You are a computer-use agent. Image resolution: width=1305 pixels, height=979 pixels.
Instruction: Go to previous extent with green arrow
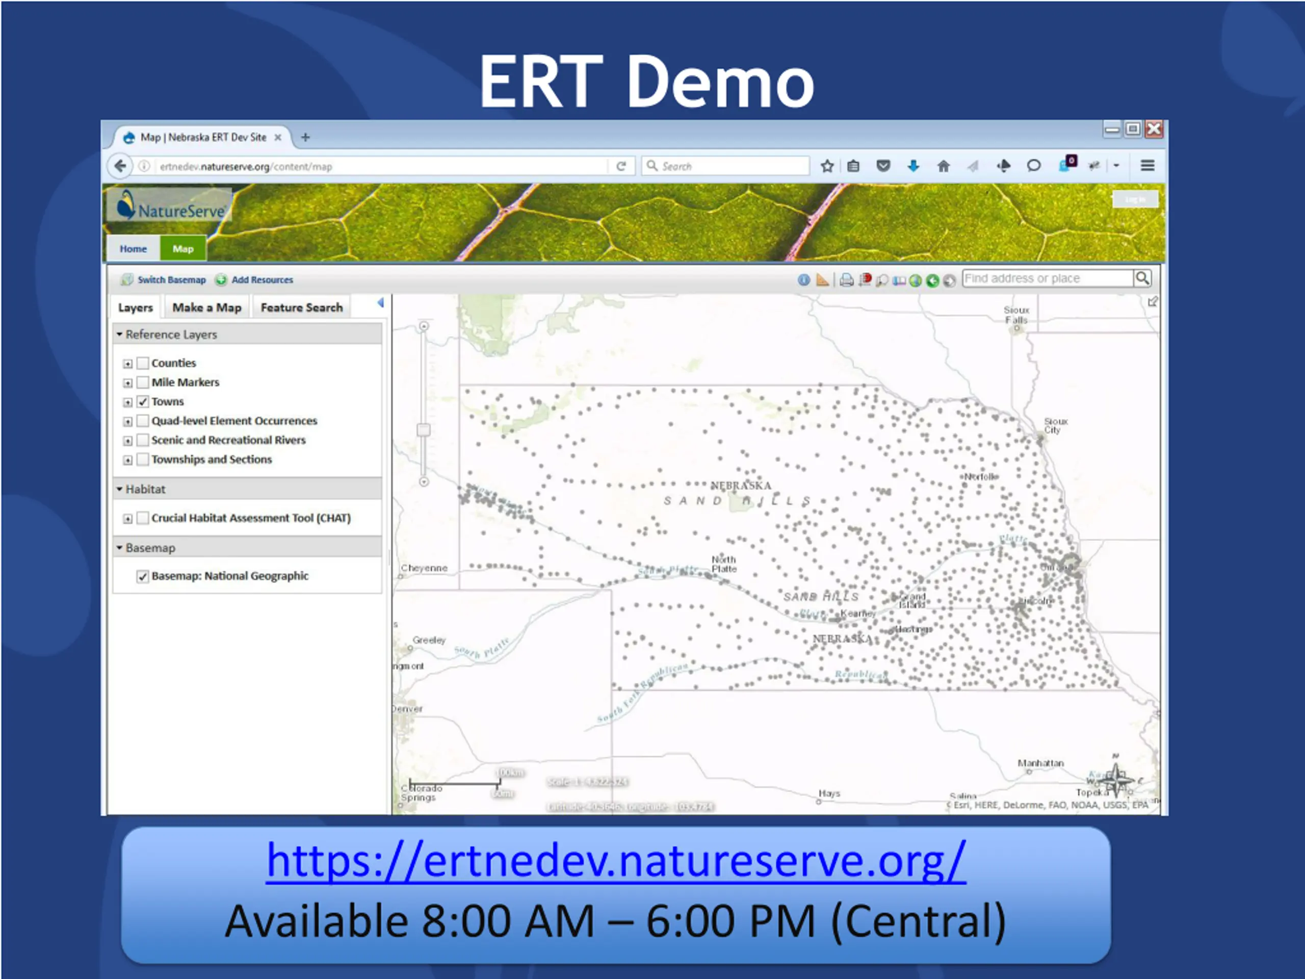point(932,280)
